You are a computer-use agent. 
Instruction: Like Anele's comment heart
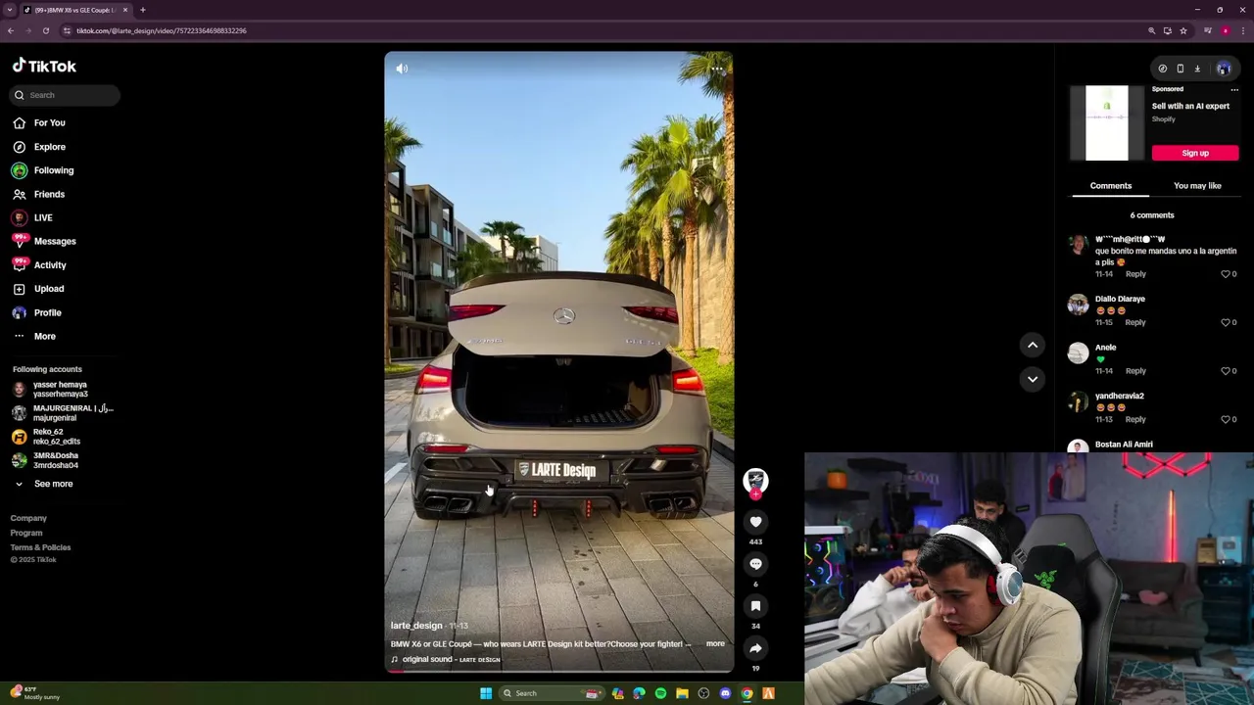(1225, 371)
